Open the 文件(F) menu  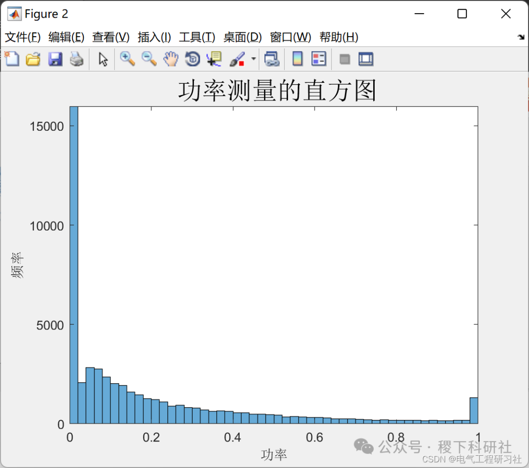click(x=23, y=37)
